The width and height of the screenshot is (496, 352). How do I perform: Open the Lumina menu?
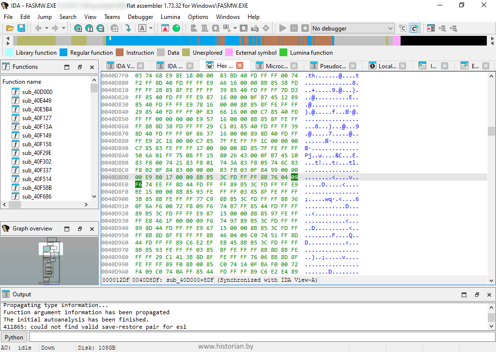coord(170,17)
